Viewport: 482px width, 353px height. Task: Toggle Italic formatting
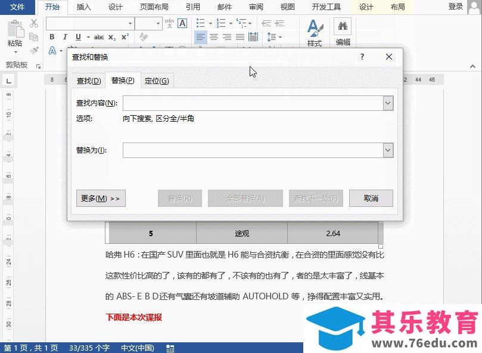coord(65,37)
